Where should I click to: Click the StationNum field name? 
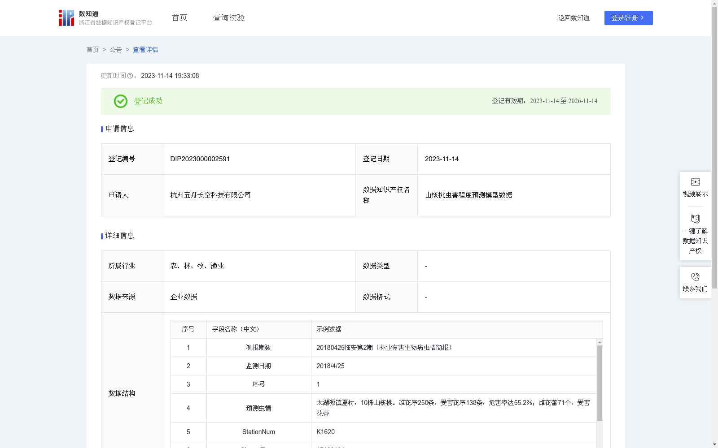pyautogui.click(x=258, y=432)
